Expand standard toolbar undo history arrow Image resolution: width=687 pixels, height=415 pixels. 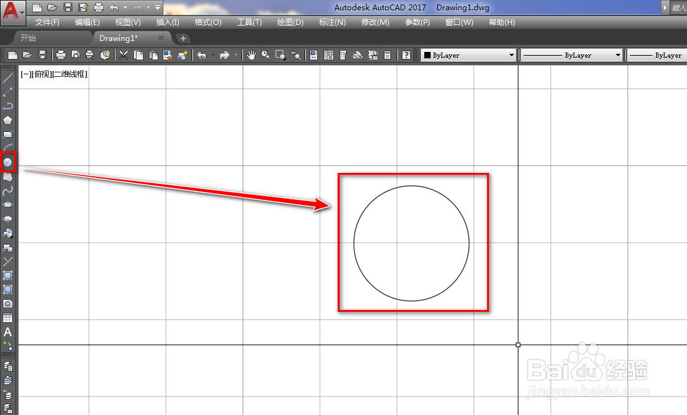pyautogui.click(x=213, y=54)
